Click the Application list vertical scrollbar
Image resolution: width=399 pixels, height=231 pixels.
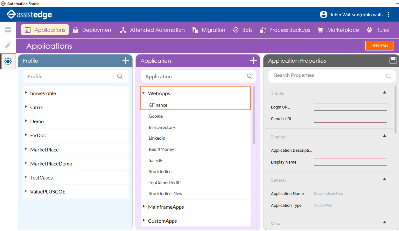pos(254,115)
